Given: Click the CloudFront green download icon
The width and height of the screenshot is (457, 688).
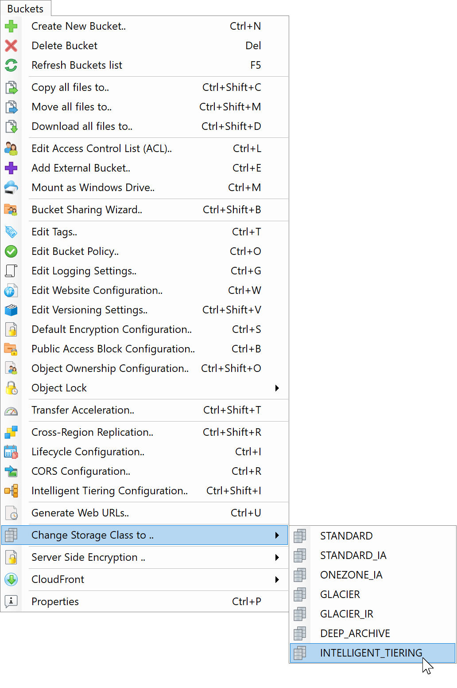Looking at the screenshot, I should click(x=11, y=579).
